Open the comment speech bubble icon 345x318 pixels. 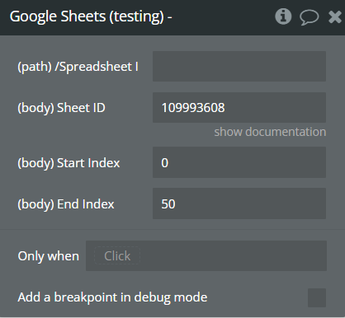(x=309, y=17)
